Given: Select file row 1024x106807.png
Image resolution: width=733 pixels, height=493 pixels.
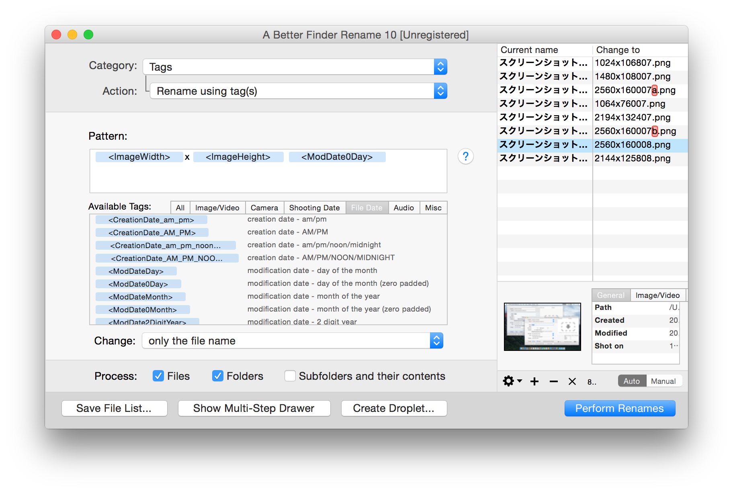Looking at the screenshot, I should (x=593, y=63).
